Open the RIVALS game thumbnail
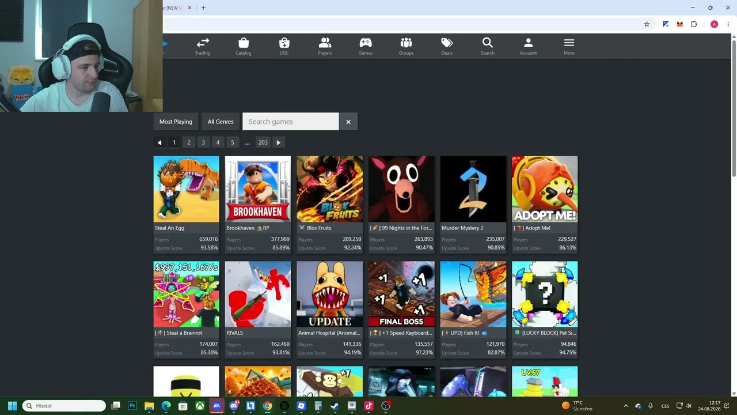Image resolution: width=737 pixels, height=415 pixels. pos(258,295)
